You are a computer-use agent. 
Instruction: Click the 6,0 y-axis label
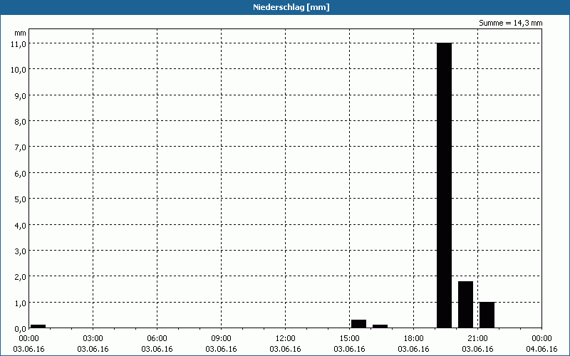pyautogui.click(x=21, y=173)
